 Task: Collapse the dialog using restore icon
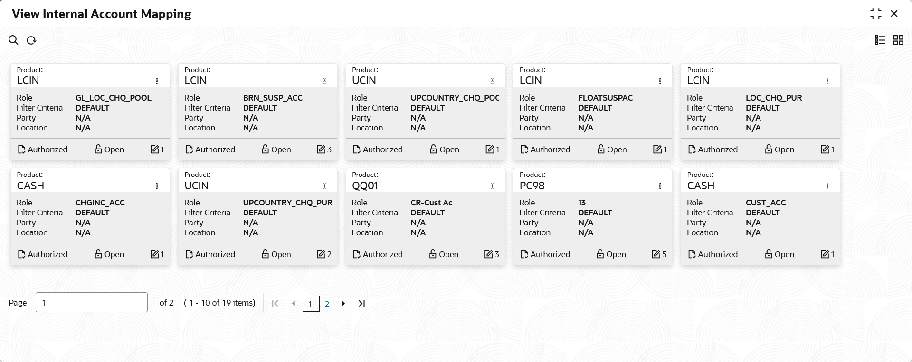click(x=875, y=14)
